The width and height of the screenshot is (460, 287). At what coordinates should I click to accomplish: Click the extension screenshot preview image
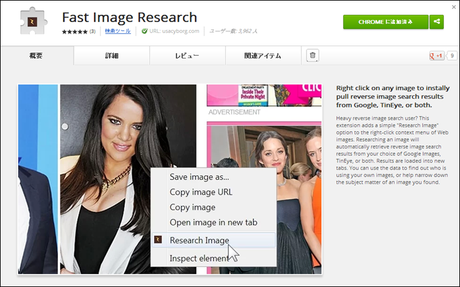pos(170,179)
